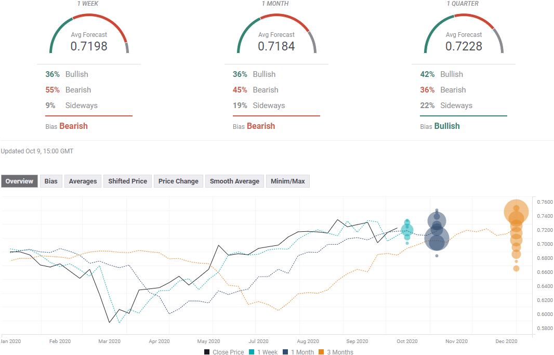Screen dimensions: 554x355
Task: Click the large teal 1 Week forecast bubble
Action: tap(407, 230)
